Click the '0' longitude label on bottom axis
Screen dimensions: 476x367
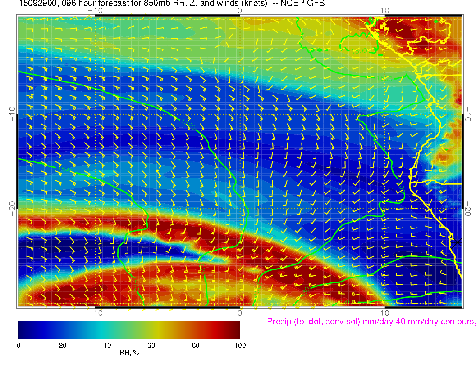point(240,313)
